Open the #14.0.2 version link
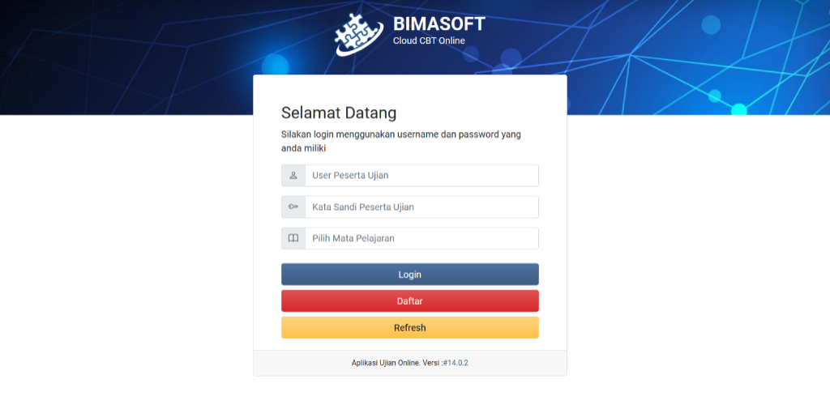 pyautogui.click(x=456, y=363)
